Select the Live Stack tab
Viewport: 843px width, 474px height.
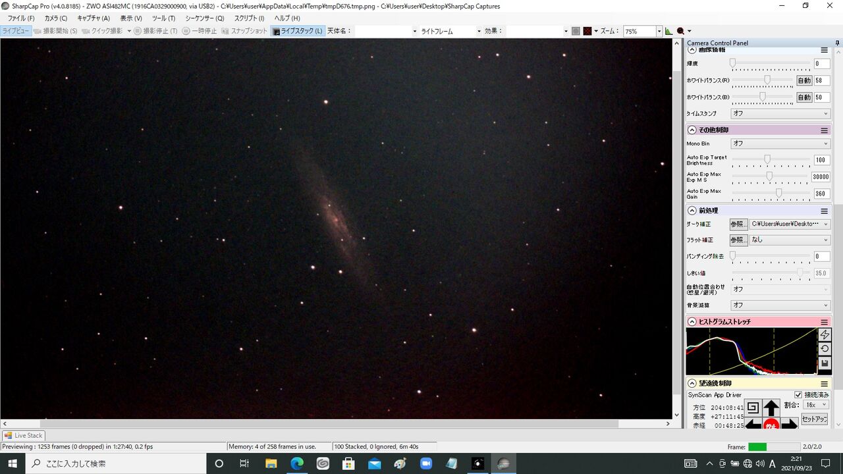23,435
